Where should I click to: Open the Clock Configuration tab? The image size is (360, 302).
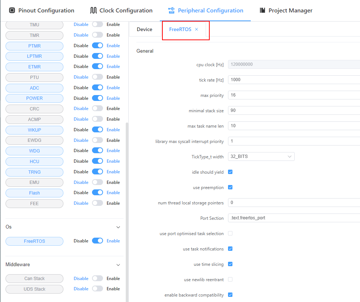(121, 10)
